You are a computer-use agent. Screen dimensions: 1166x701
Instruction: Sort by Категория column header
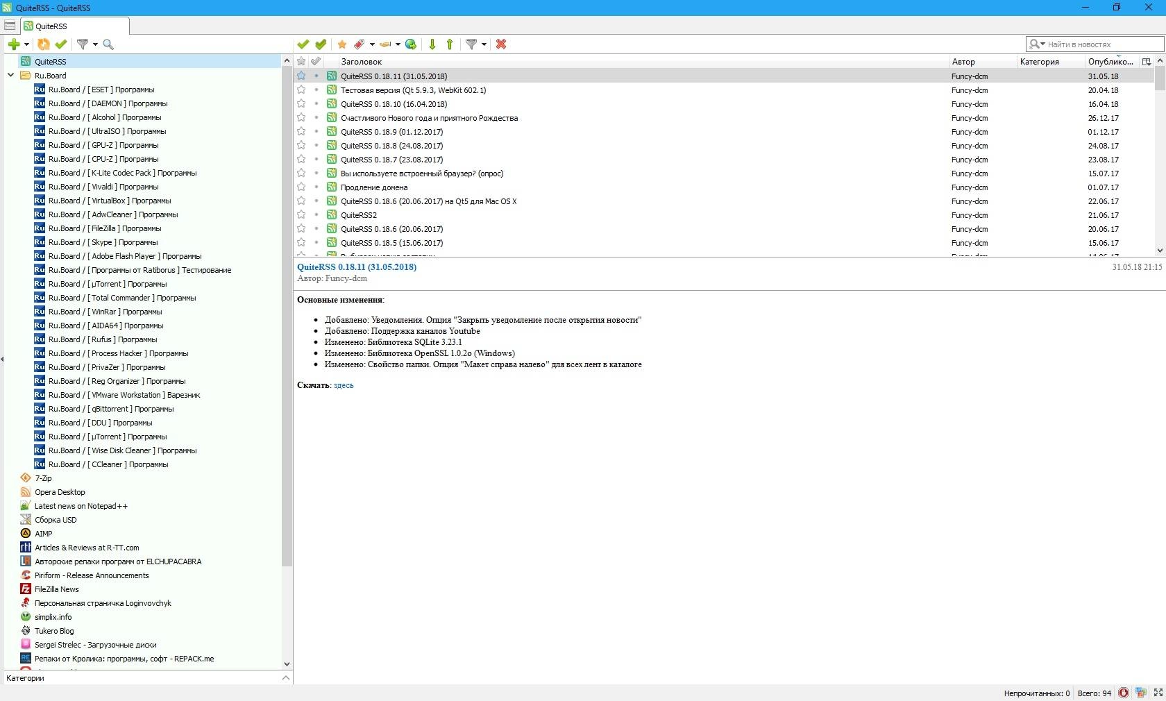pos(1051,62)
